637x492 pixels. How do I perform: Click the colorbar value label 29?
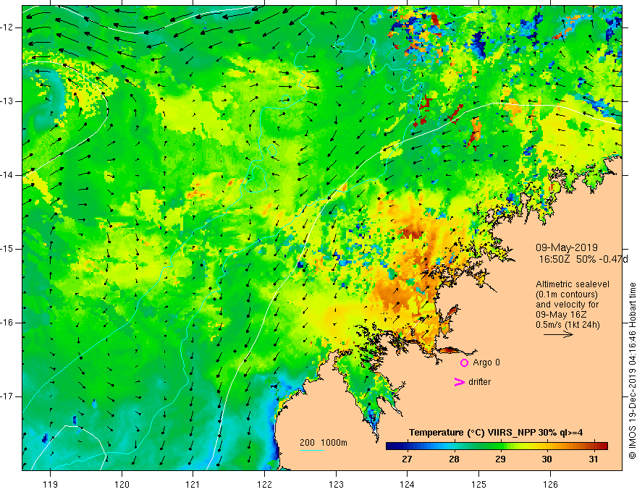tap(500, 459)
